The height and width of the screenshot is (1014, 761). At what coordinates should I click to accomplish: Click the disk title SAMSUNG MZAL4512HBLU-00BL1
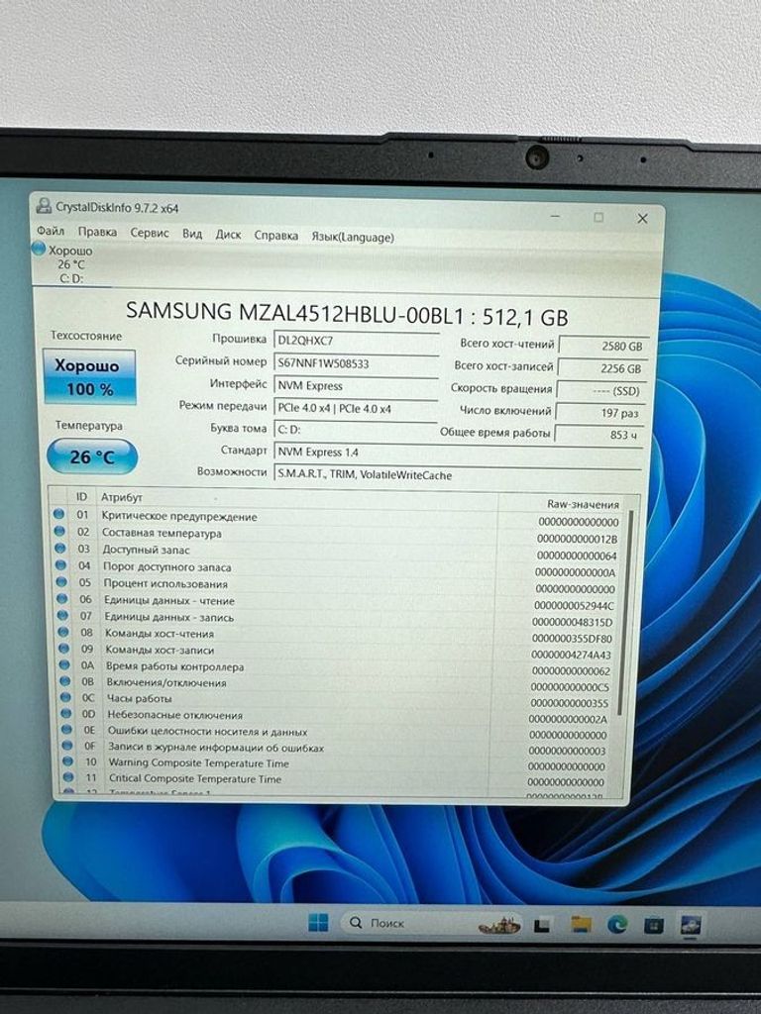295,312
